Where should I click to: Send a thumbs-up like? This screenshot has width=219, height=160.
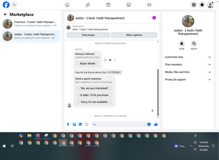click(156, 124)
